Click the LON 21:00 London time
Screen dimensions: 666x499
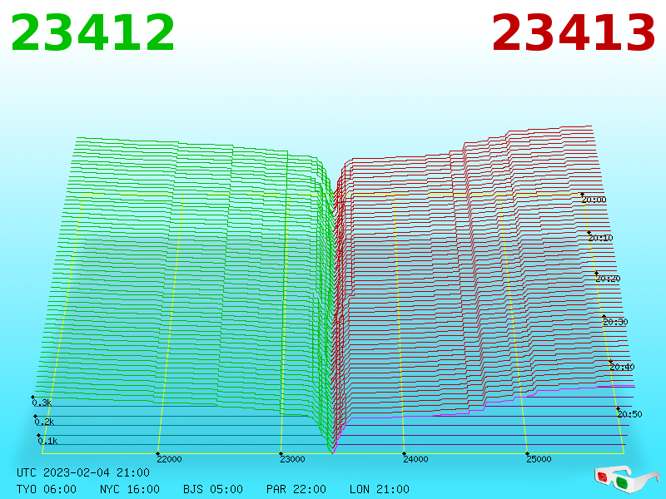click(380, 489)
